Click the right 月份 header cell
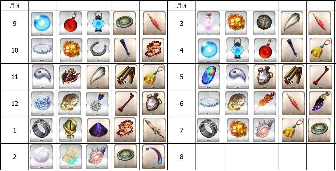336x171 pixels. coord(181,6)
